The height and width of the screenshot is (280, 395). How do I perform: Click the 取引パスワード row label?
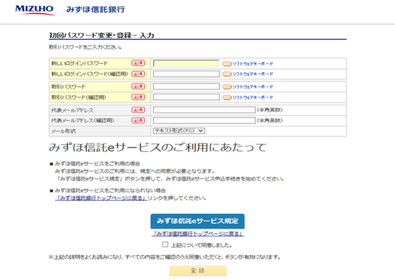pos(68,87)
